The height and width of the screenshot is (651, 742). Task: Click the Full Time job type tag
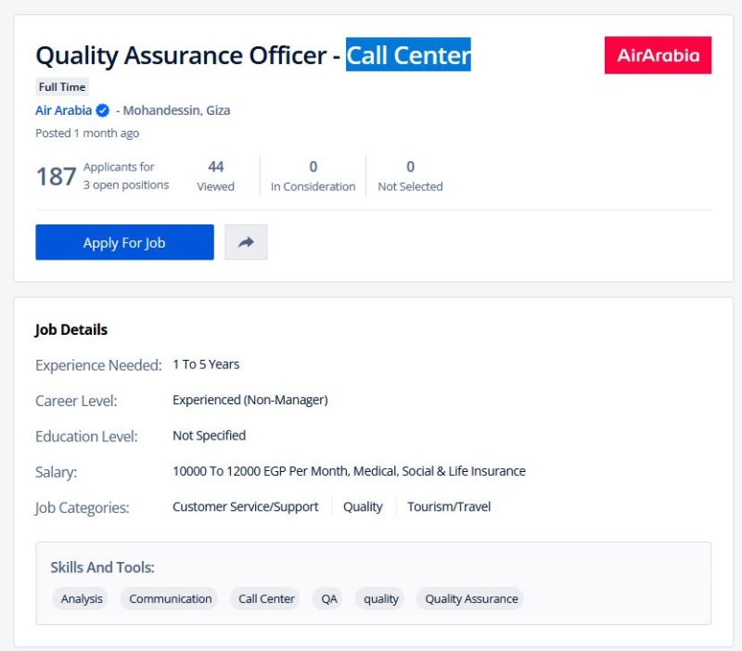[62, 87]
